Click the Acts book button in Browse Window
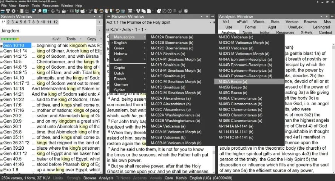 127,30
